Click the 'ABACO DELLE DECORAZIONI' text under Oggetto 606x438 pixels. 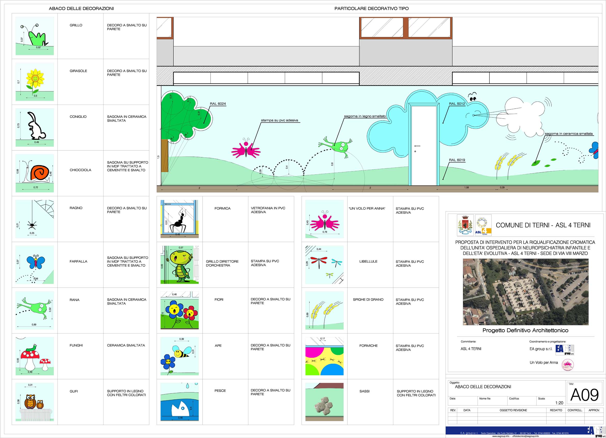[x=483, y=387]
